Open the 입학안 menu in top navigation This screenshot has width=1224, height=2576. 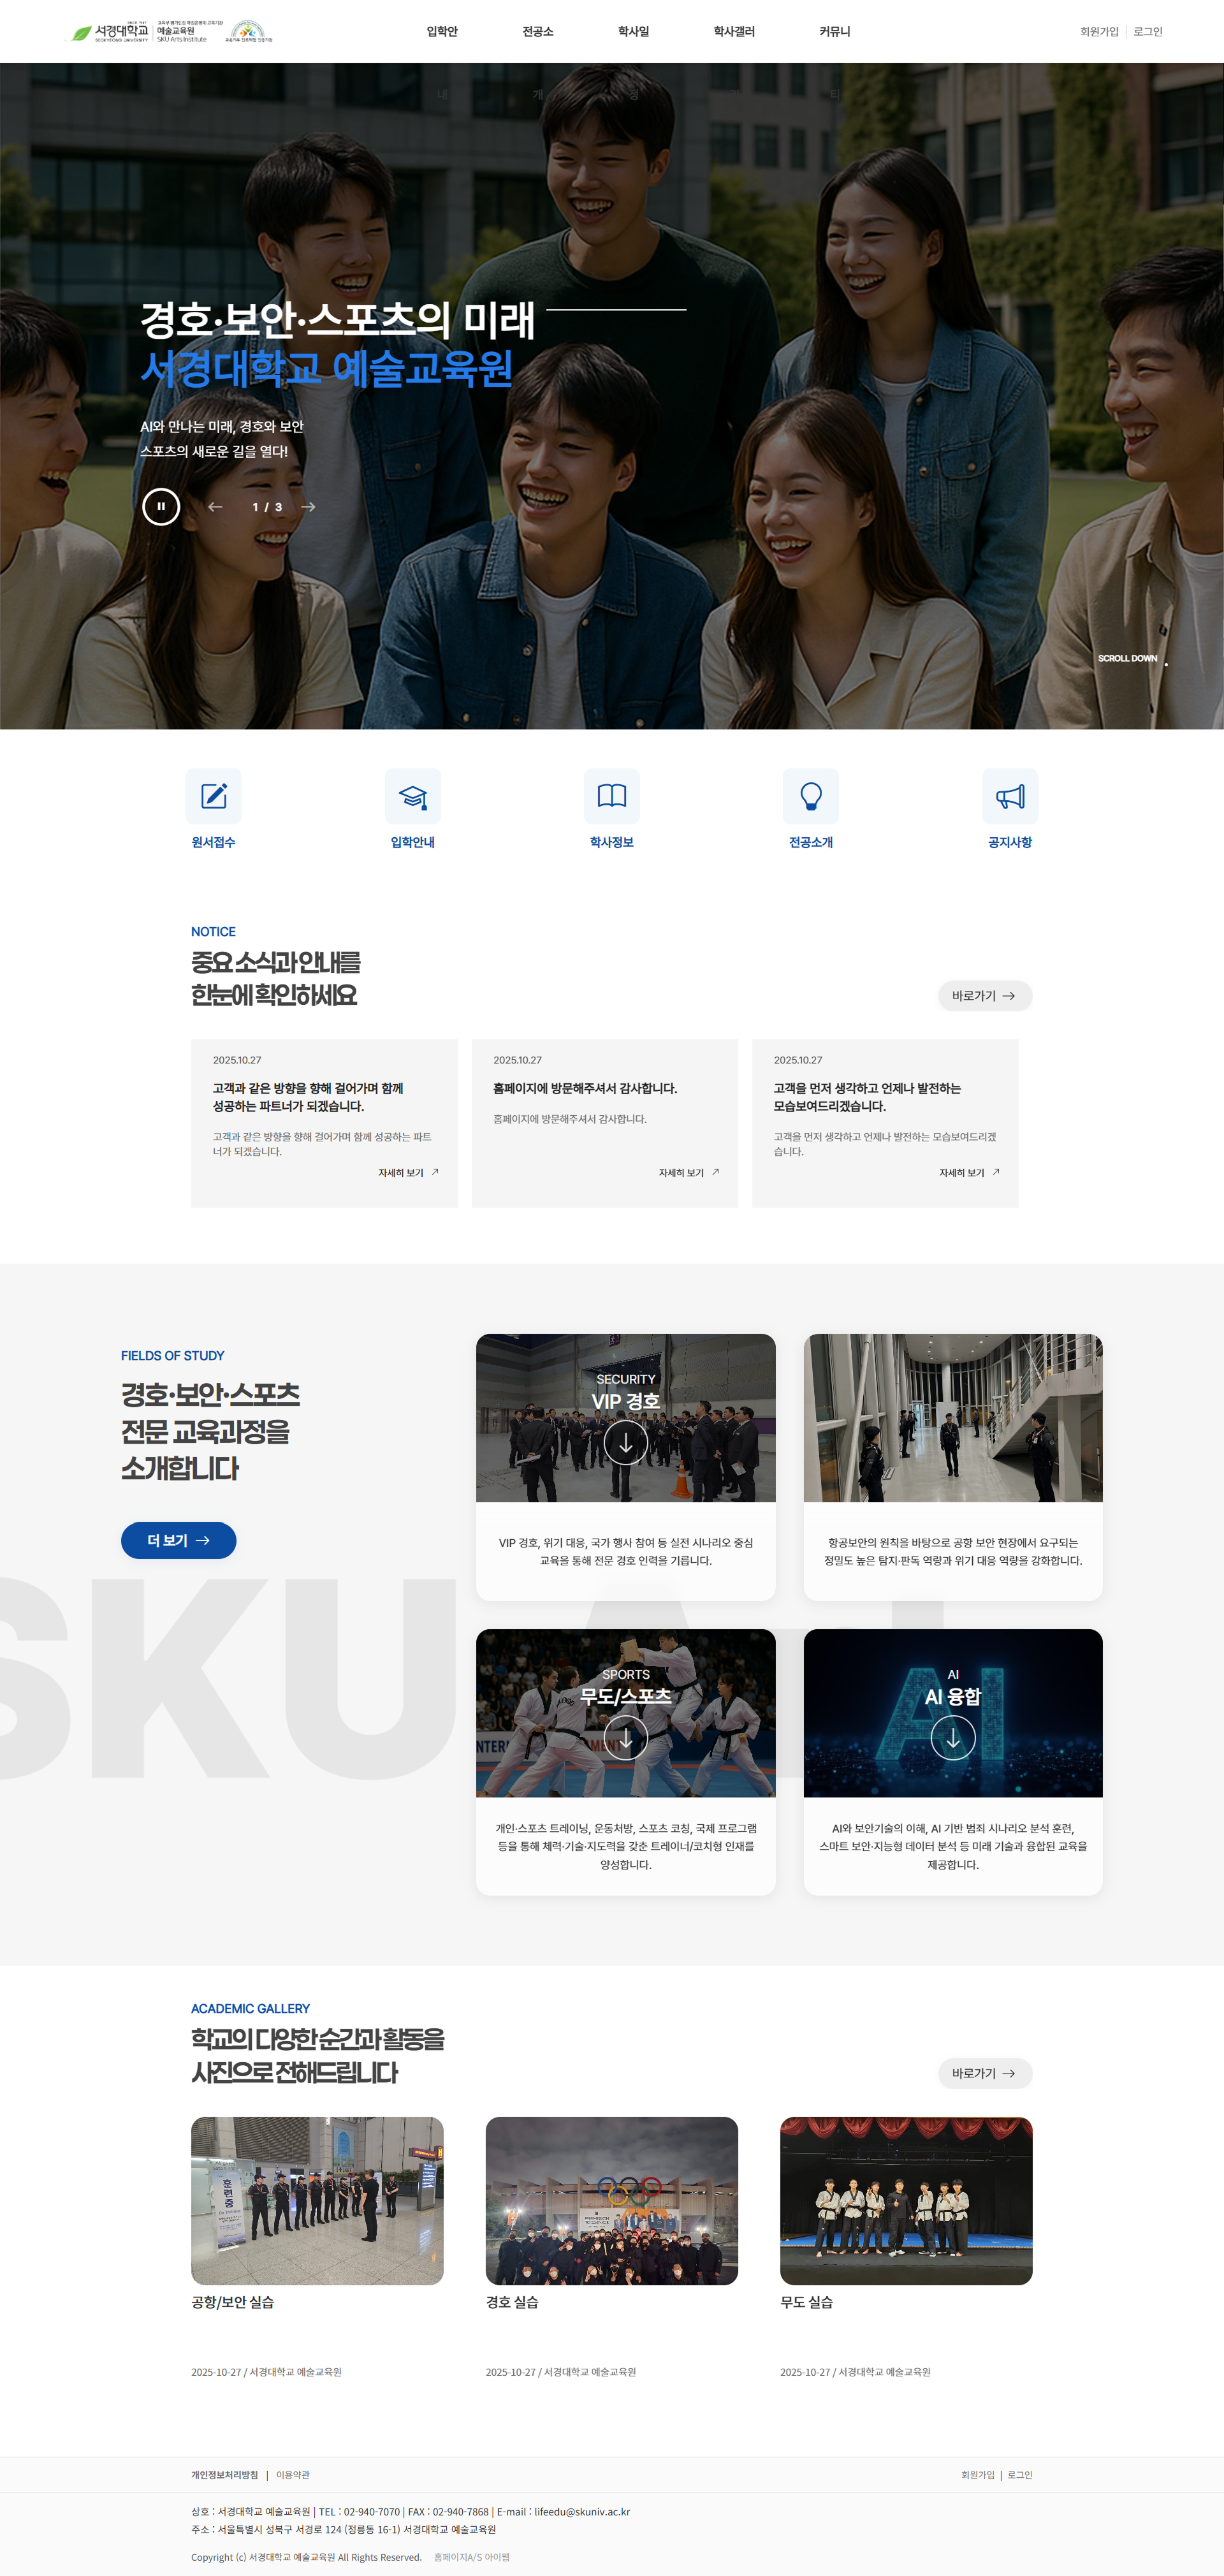pos(442,32)
